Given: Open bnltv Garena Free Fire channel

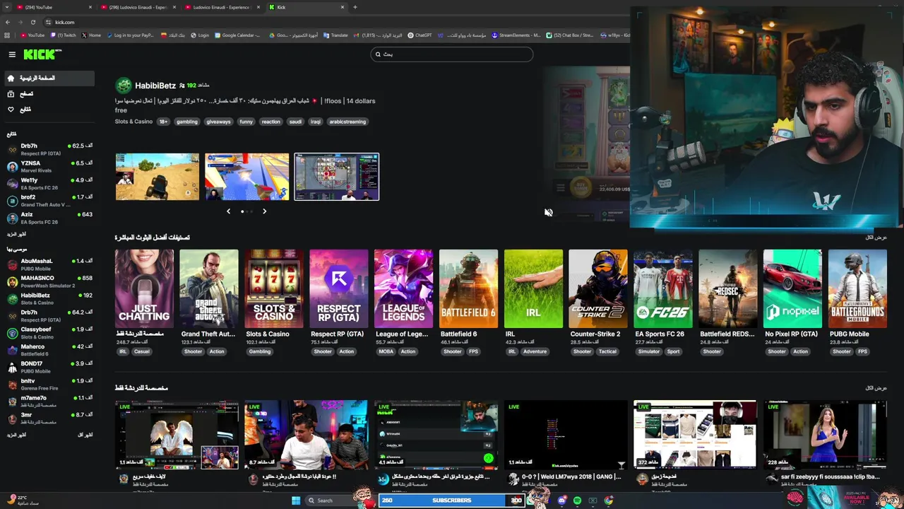Looking at the screenshot, I should click(49, 384).
